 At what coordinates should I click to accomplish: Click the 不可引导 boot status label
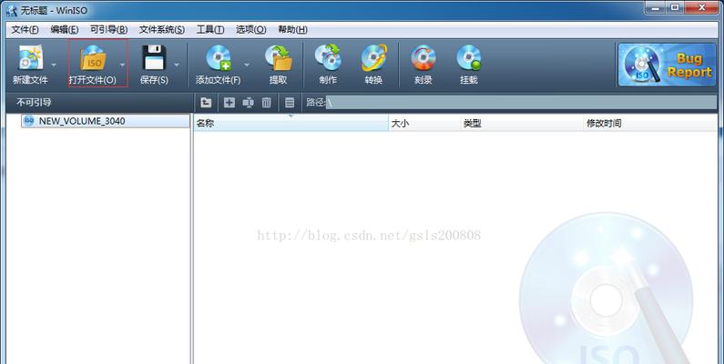[34, 103]
